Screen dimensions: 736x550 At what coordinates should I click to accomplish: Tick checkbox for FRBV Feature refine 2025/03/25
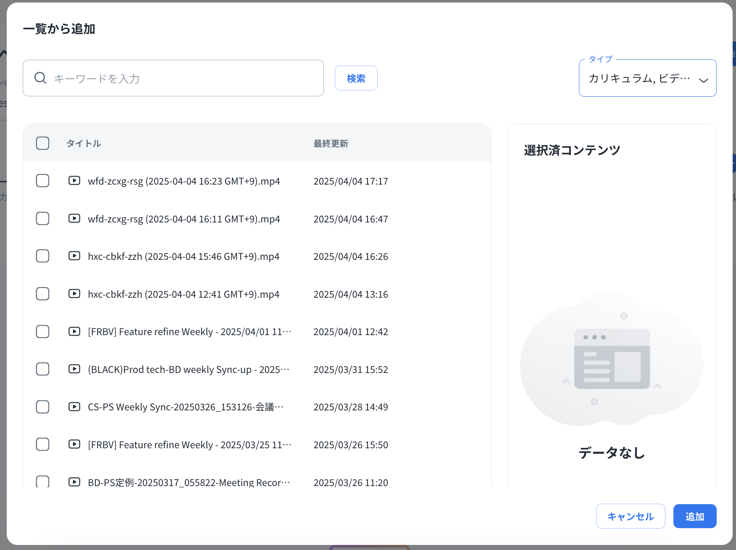click(42, 444)
